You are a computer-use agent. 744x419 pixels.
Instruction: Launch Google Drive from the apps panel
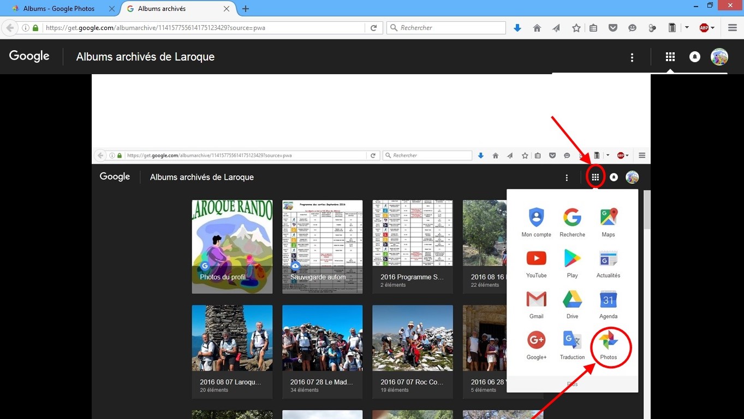(572, 303)
